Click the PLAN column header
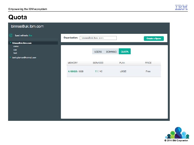Screen dimensions: 194x145 (x=122, y=63)
